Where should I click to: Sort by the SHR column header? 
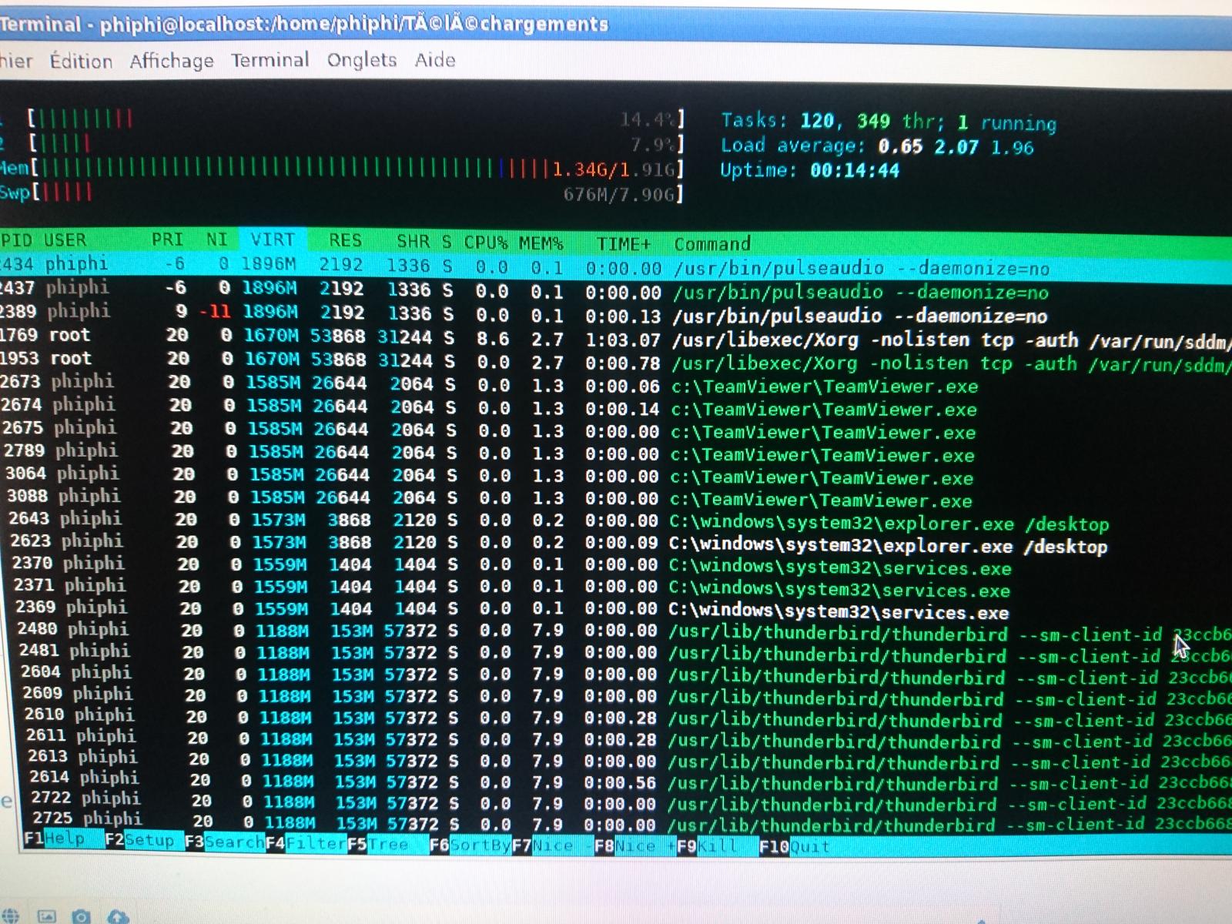pos(413,242)
